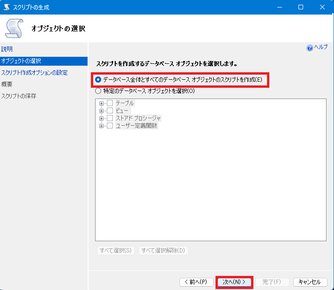Expand the ストアド プロシージャ tree node
The width and height of the screenshot is (334, 290).
(x=101, y=118)
